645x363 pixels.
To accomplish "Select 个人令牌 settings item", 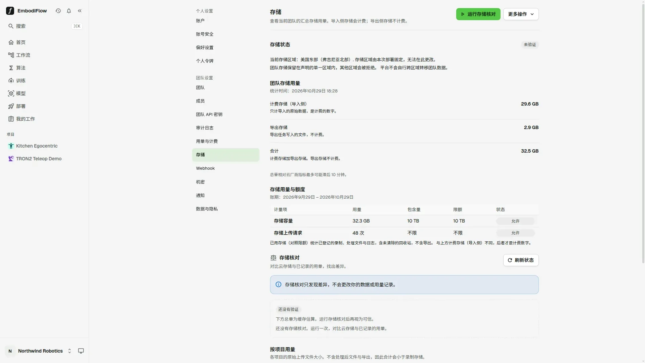I will coord(226,61).
